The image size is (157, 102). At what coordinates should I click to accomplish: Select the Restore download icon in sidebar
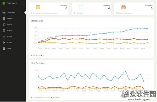pyautogui.click(x=4, y=36)
